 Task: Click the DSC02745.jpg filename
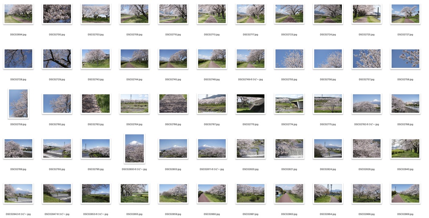173,80
